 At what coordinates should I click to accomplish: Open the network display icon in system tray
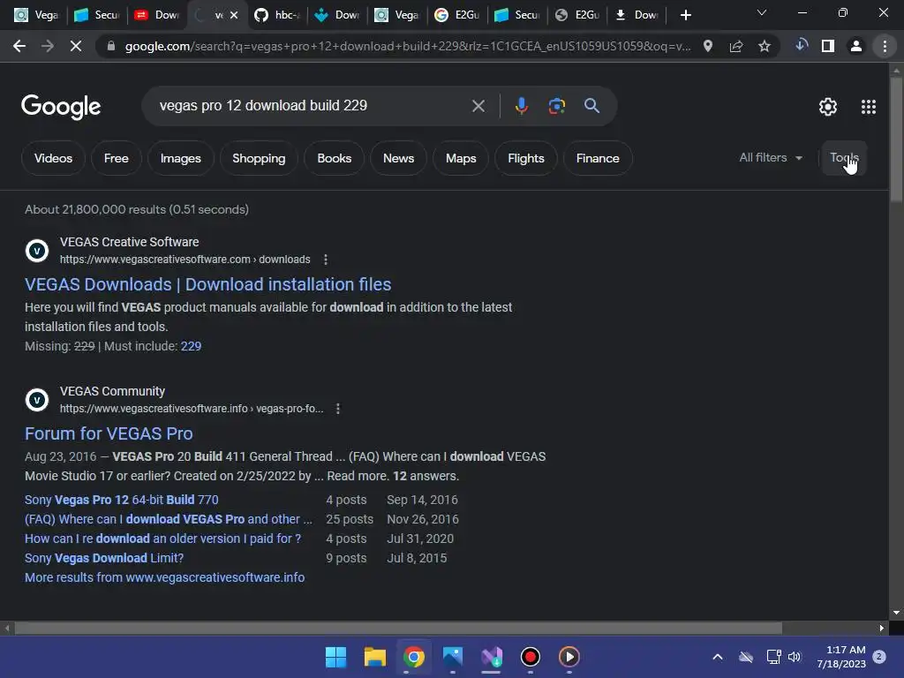[773, 657]
